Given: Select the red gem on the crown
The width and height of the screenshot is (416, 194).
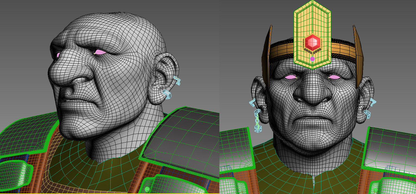Looking at the screenshot, I should pyautogui.click(x=312, y=43).
